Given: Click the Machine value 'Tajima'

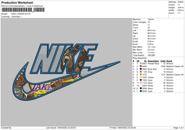Looking at the screenshot, I should [150, 19].
